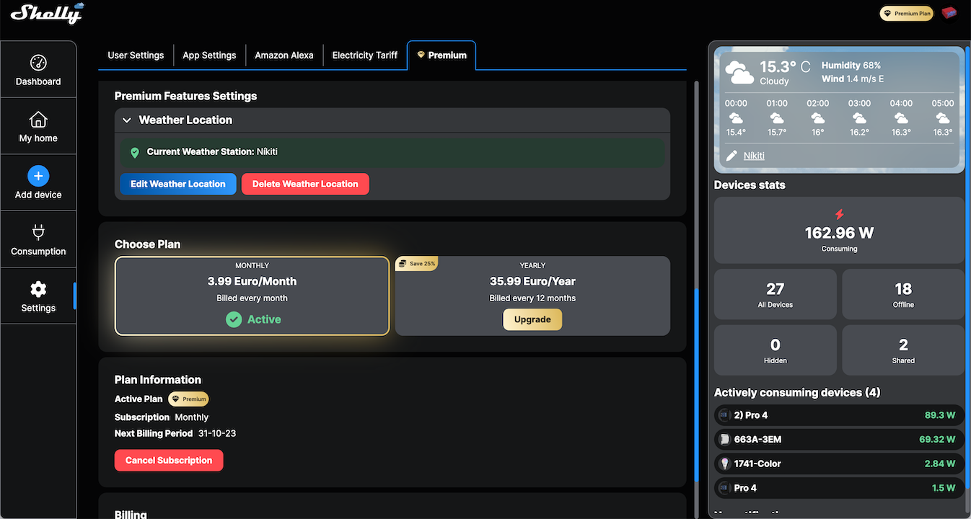Click Delete Weather Location button

[305, 184]
